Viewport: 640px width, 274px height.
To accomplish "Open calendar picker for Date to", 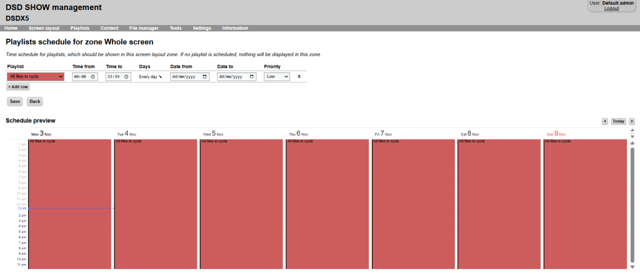I will pos(252,77).
